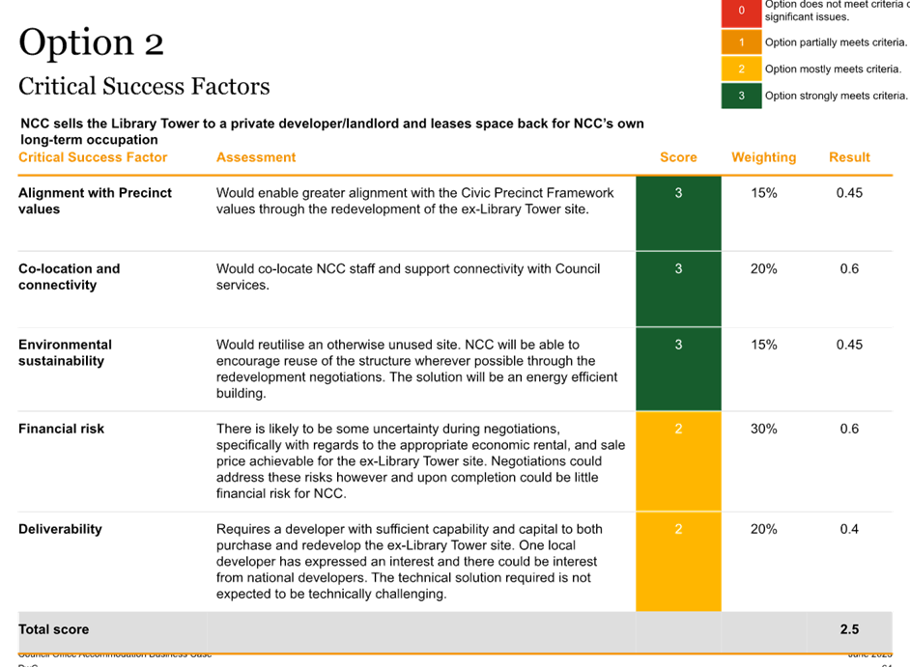Select the "Option 2" page title

click(x=91, y=42)
